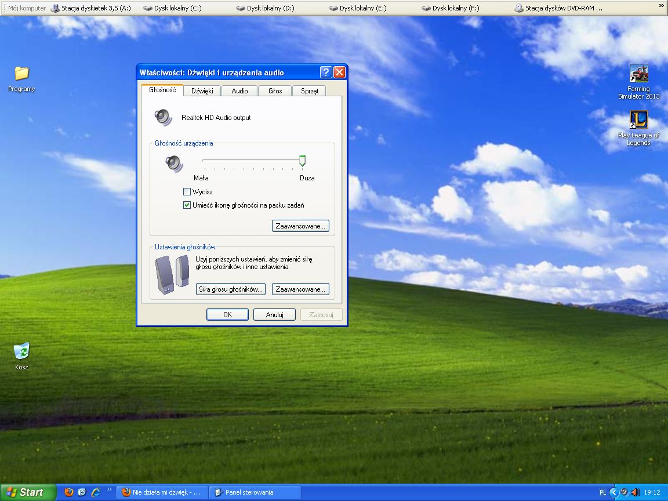Launch Play League of Legends shortcut
The height and width of the screenshot is (501, 668).
[x=638, y=128]
